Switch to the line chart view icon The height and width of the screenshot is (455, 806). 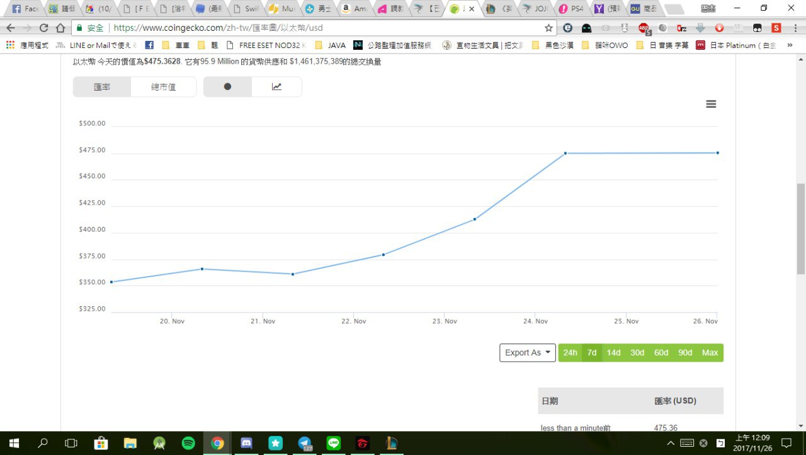[x=276, y=87]
